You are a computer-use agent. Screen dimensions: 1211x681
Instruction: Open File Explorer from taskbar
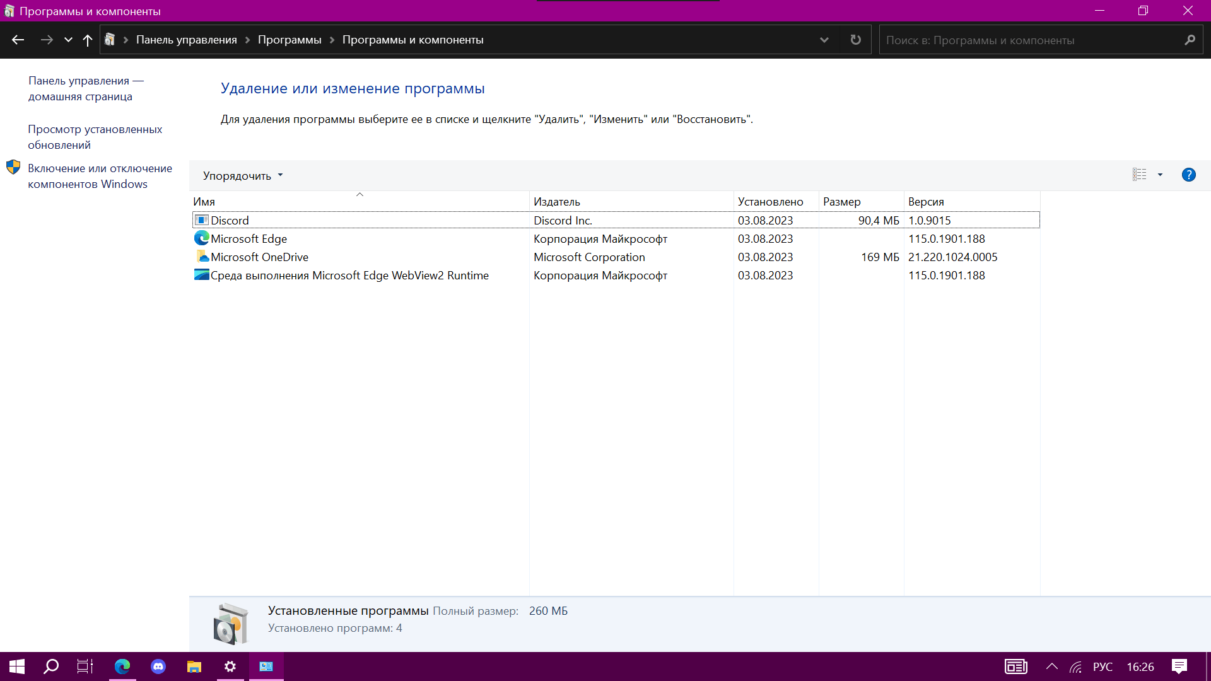point(194,666)
